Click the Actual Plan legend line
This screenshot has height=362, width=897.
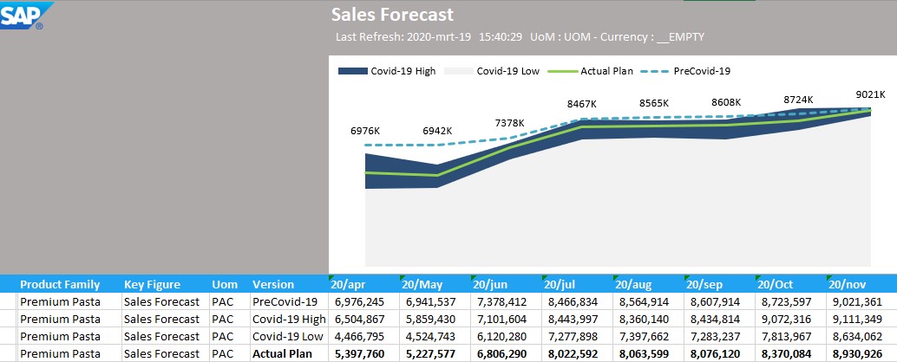coord(563,71)
